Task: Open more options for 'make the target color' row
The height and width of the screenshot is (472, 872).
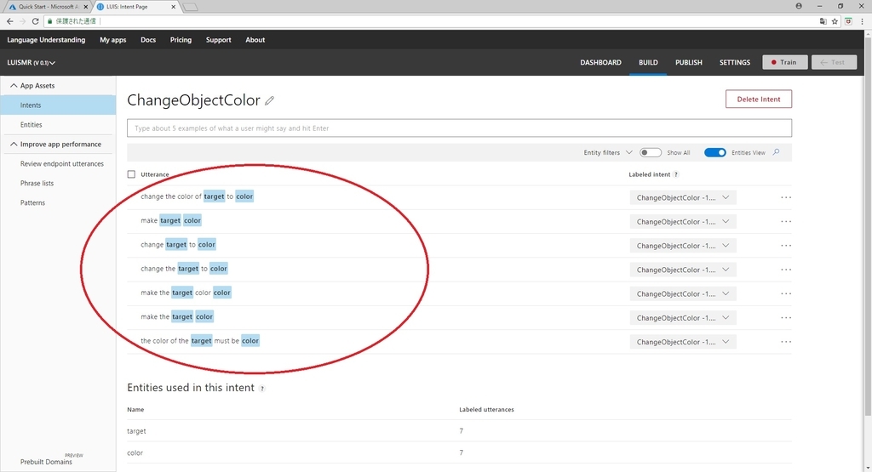Action: click(786, 317)
